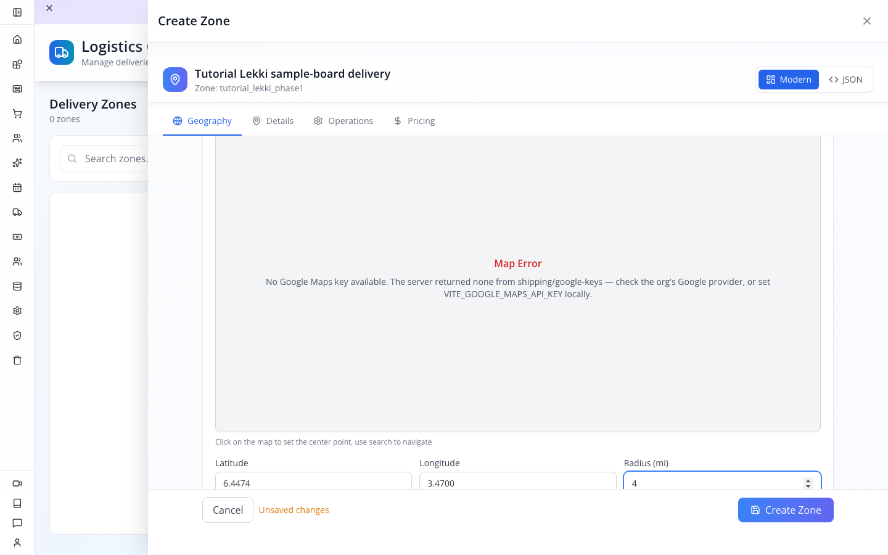The width and height of the screenshot is (888, 555).
Task: Click 'Zone: tutorial_lekki_phase1' text
Action: pyautogui.click(x=249, y=88)
